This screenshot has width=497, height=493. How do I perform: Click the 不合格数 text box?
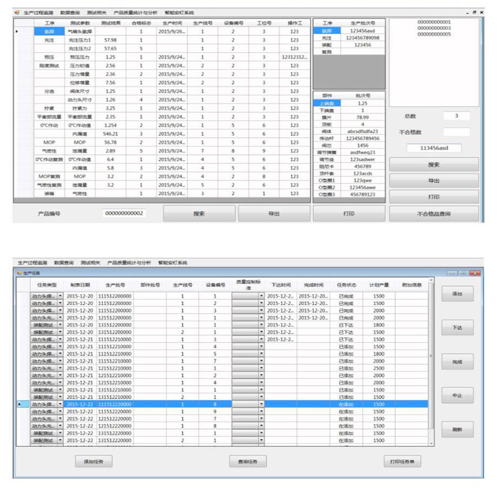pyautogui.click(x=456, y=132)
